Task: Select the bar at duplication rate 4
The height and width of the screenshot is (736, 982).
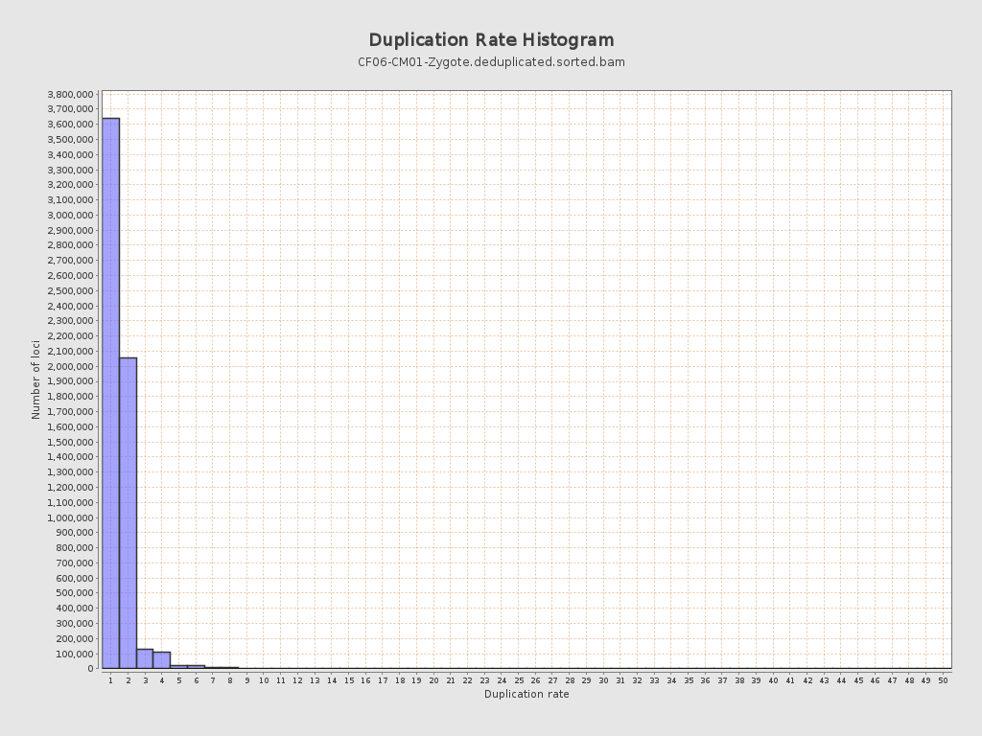Action: tap(161, 660)
